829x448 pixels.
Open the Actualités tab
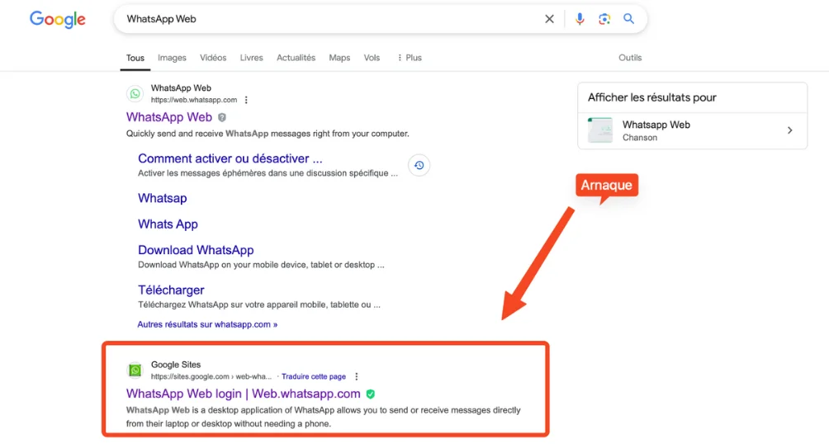(296, 58)
